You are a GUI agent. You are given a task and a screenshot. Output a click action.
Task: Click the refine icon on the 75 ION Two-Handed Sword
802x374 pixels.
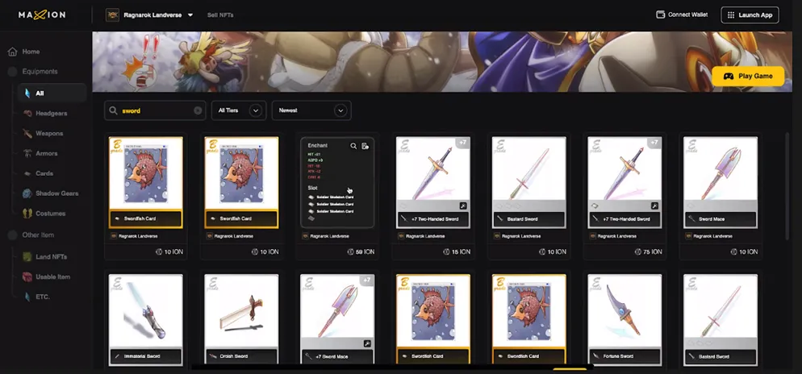(654, 206)
